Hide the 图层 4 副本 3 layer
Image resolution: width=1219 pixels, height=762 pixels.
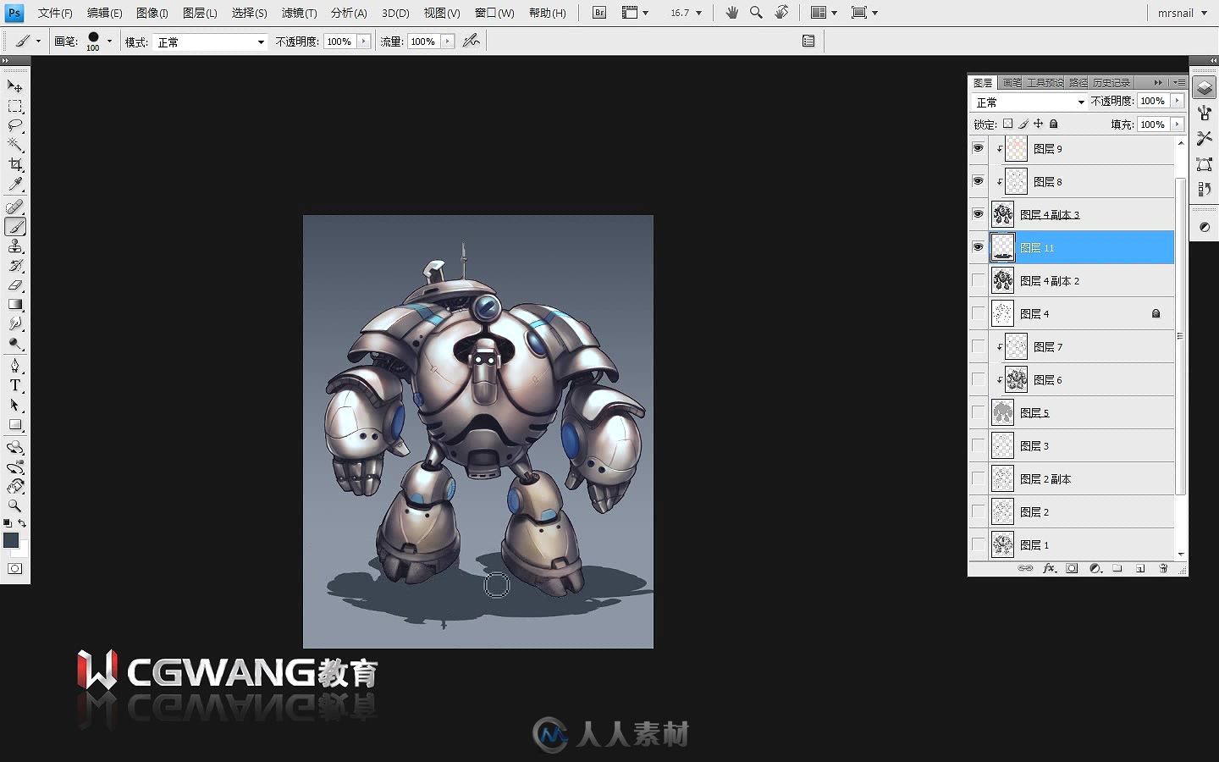click(x=978, y=214)
